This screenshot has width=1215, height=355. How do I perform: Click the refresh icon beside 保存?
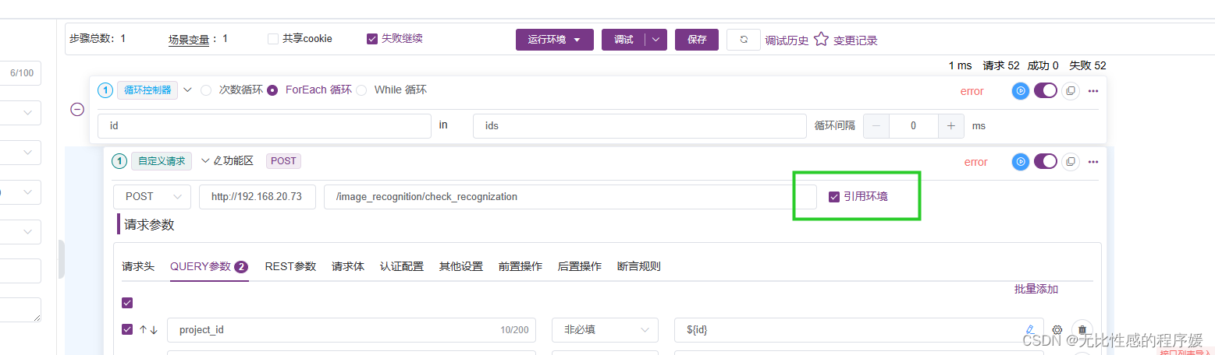pyautogui.click(x=744, y=40)
